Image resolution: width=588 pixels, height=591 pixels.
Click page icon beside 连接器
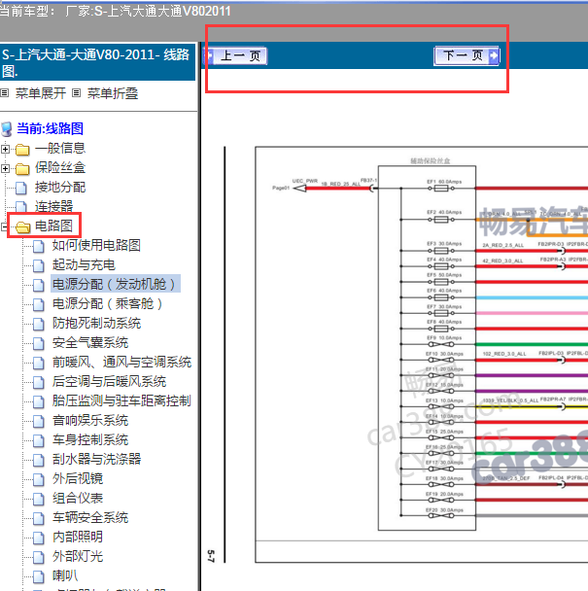(x=21, y=207)
